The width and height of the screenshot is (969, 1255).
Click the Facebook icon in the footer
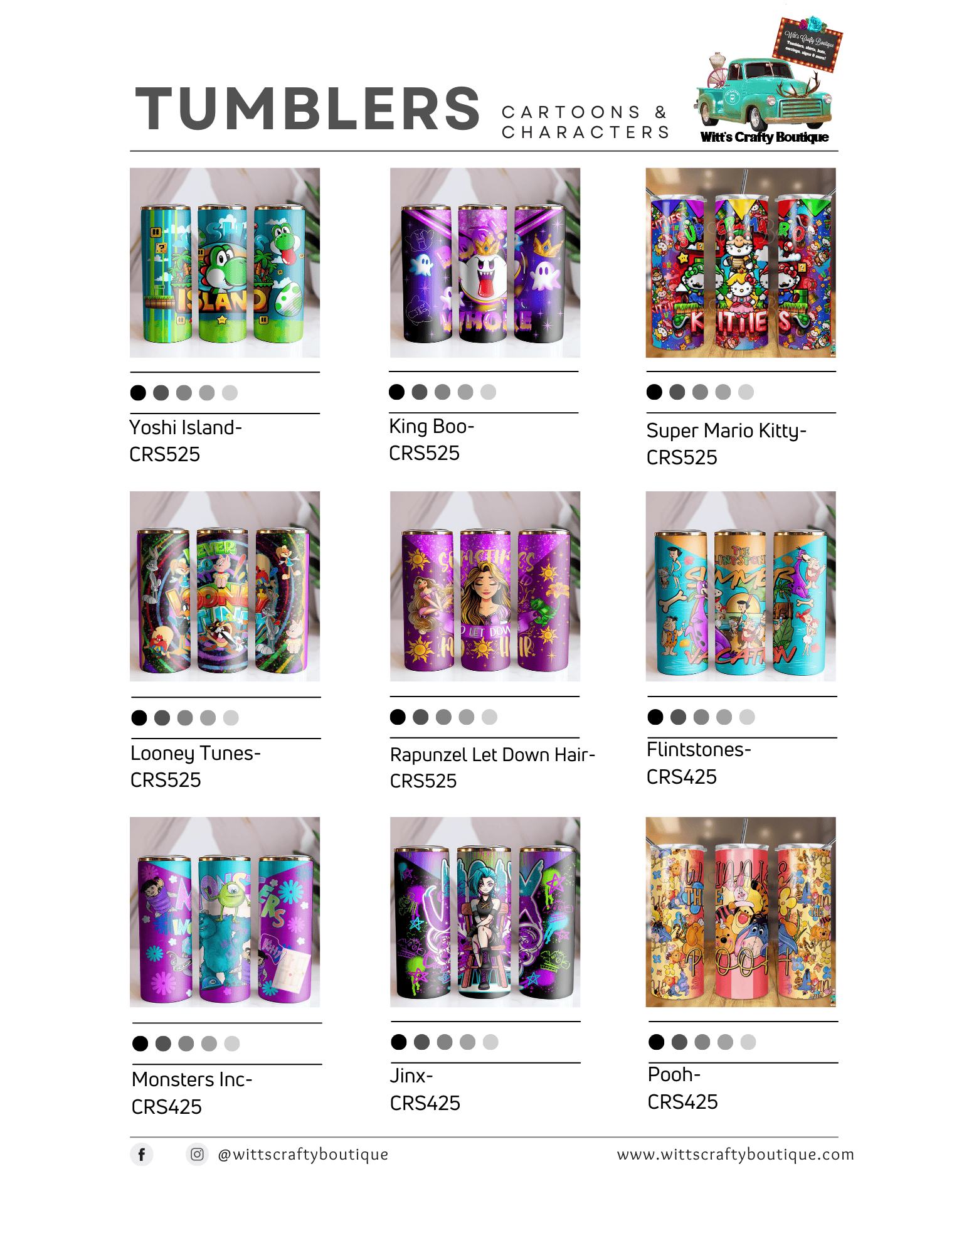(142, 1154)
